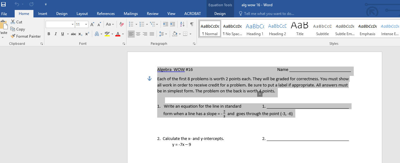Apply Heading 1 style

[x=255, y=29]
